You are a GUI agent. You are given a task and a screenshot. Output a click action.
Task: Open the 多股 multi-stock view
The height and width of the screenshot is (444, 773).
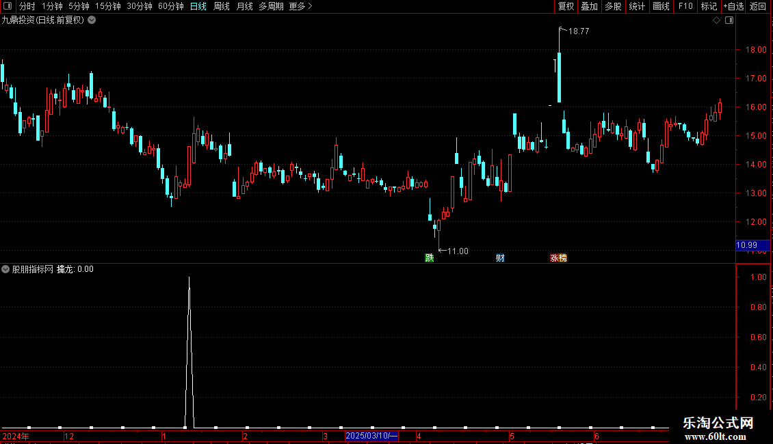(x=613, y=6)
